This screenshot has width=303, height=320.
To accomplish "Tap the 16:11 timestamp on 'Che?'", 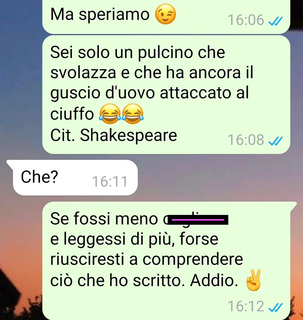I will 110,181.
